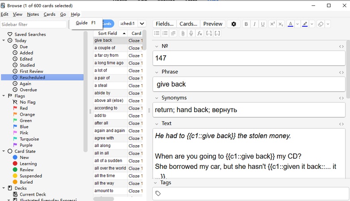The width and height of the screenshot is (350, 201).
Task: Collapse the Phrase field
Action: coord(157,72)
